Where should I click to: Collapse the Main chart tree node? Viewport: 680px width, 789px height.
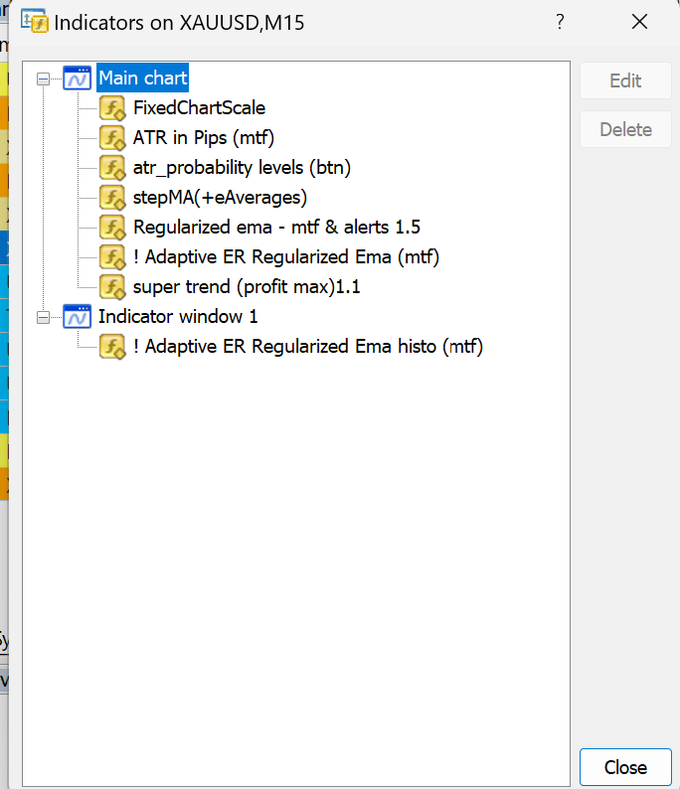pyautogui.click(x=44, y=79)
